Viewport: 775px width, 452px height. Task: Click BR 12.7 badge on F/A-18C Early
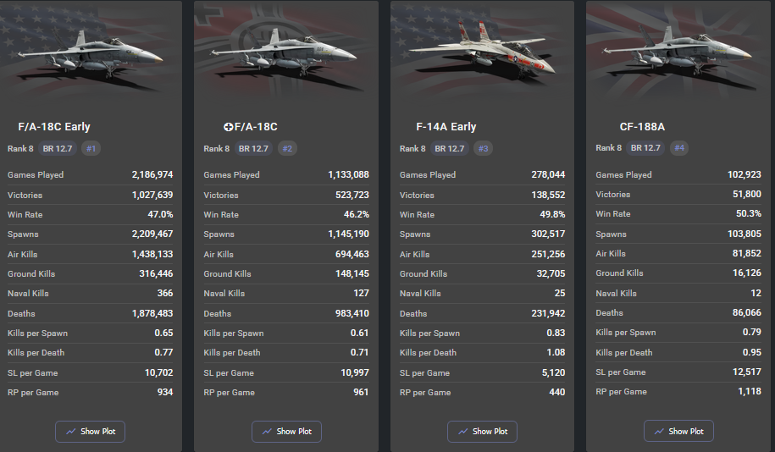coord(58,149)
